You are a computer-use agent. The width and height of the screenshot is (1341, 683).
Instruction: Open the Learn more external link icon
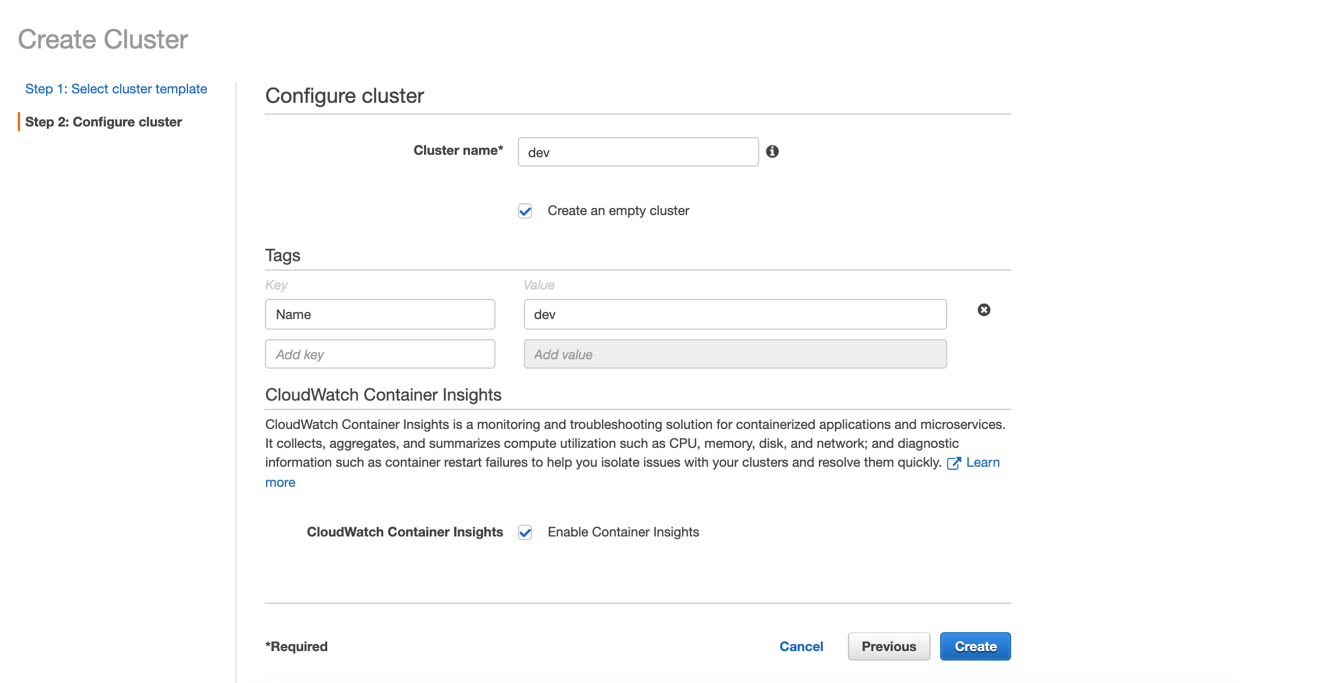[x=954, y=463]
